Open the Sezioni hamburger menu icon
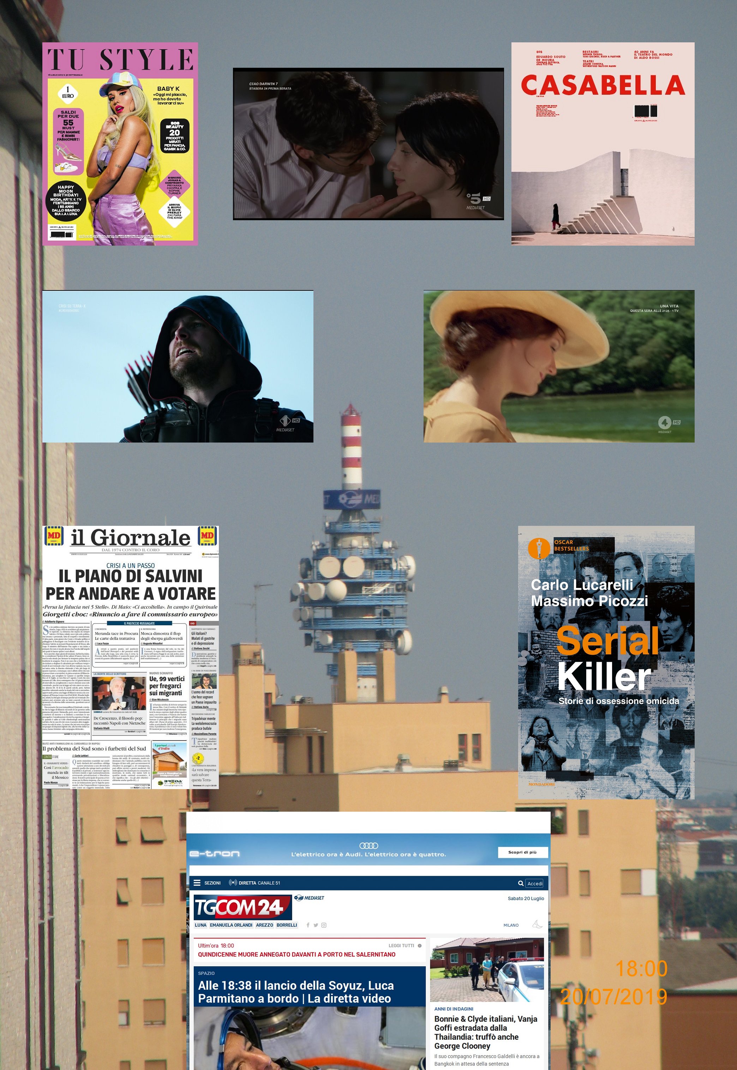Image resolution: width=737 pixels, height=1070 pixels. pos(197,883)
